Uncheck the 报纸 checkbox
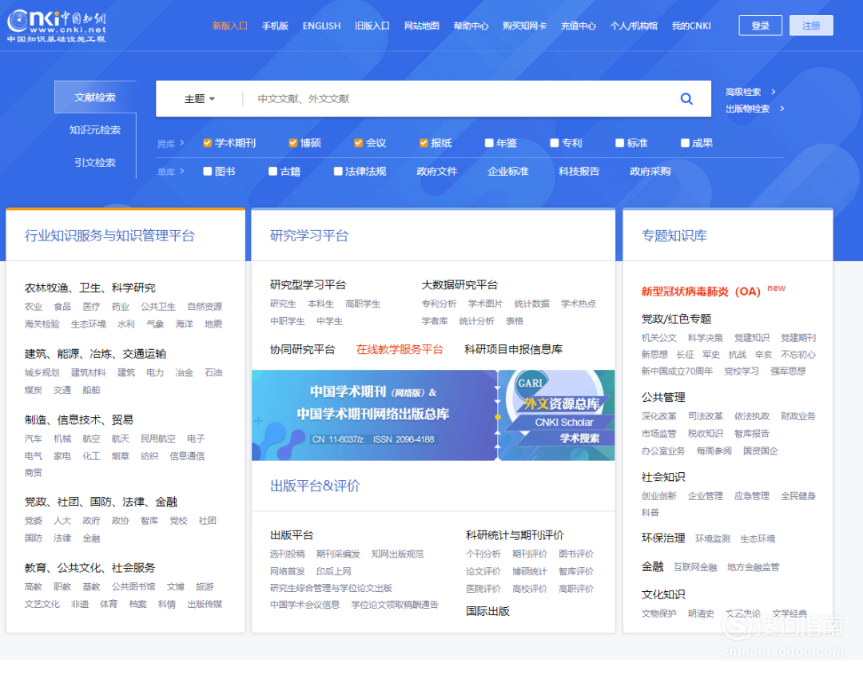Image resolution: width=863 pixels, height=679 pixels. pyautogui.click(x=424, y=143)
